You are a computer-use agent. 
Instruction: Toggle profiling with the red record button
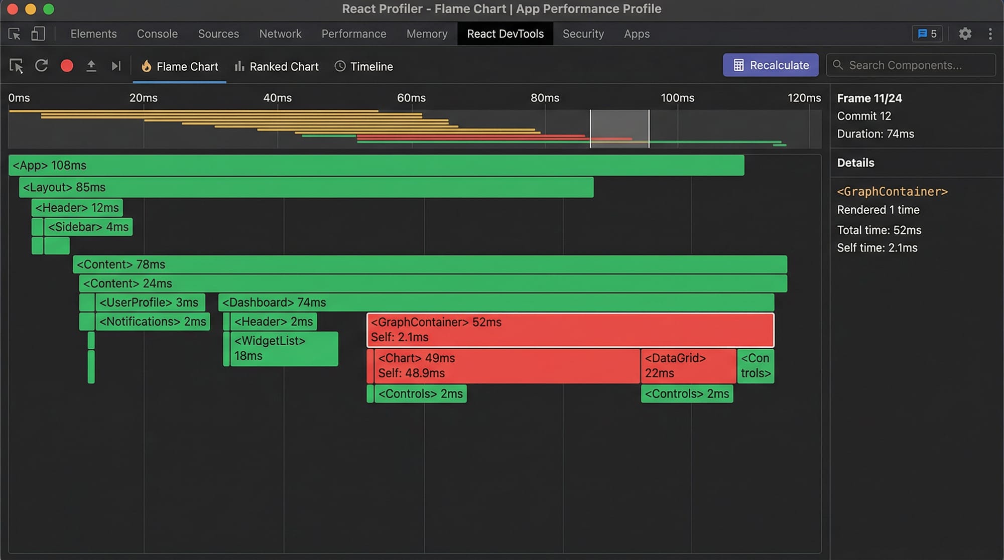[66, 66]
